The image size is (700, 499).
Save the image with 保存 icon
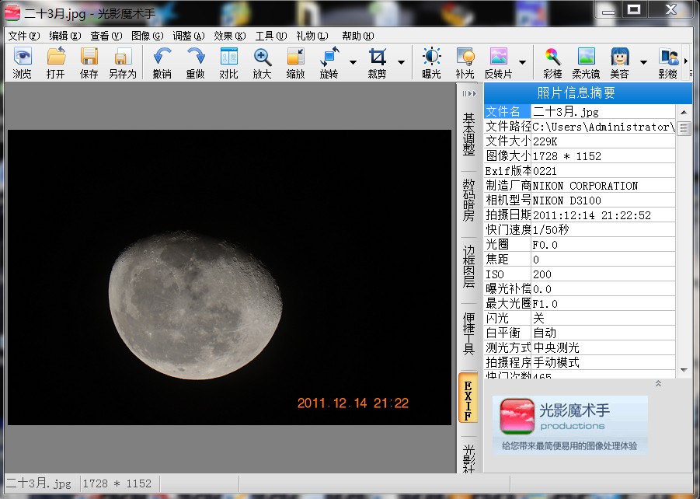tap(89, 57)
